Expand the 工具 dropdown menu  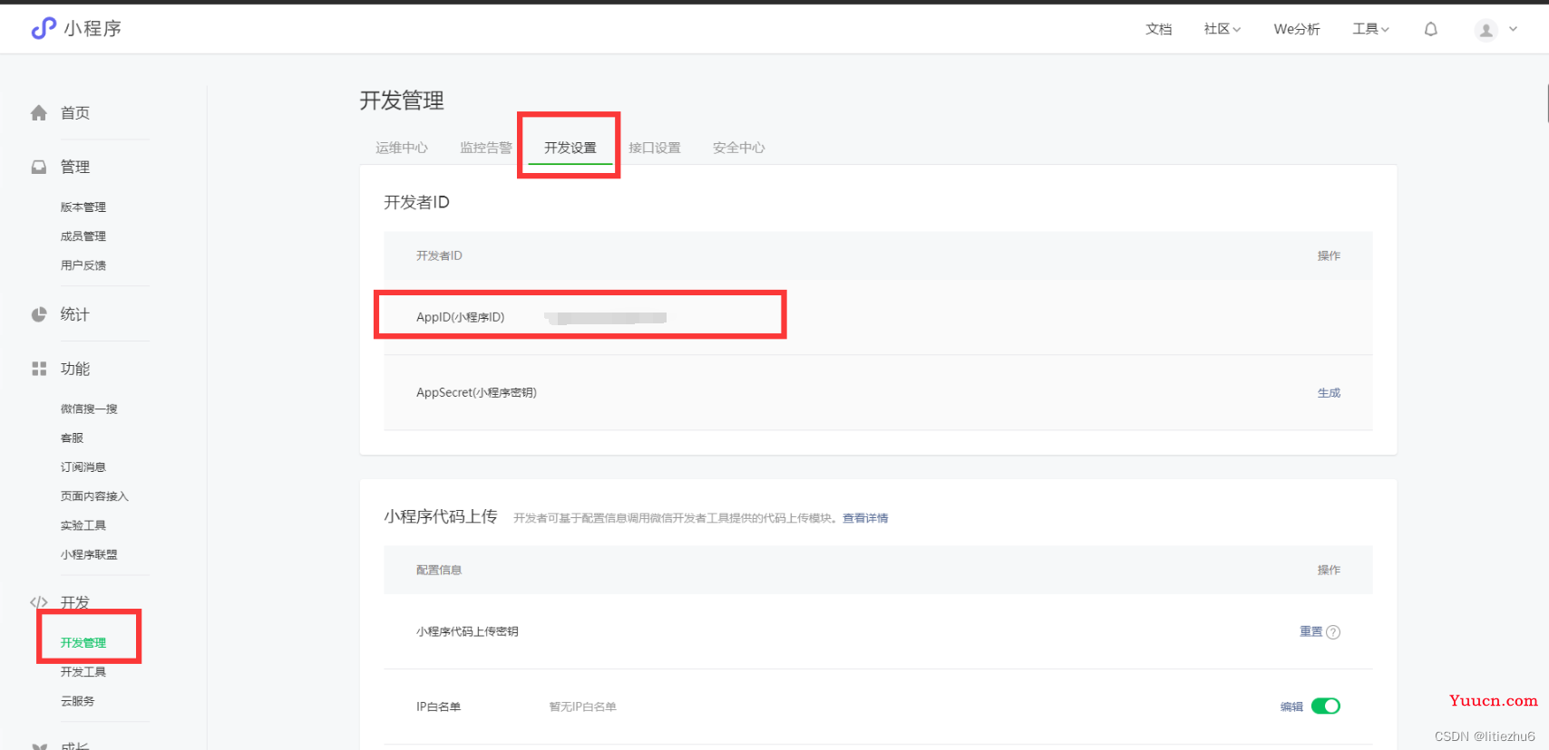(x=1370, y=29)
